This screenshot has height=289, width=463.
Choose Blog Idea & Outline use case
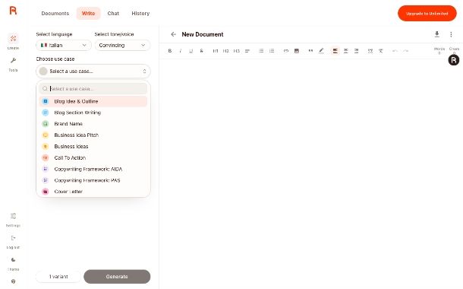coord(93,101)
